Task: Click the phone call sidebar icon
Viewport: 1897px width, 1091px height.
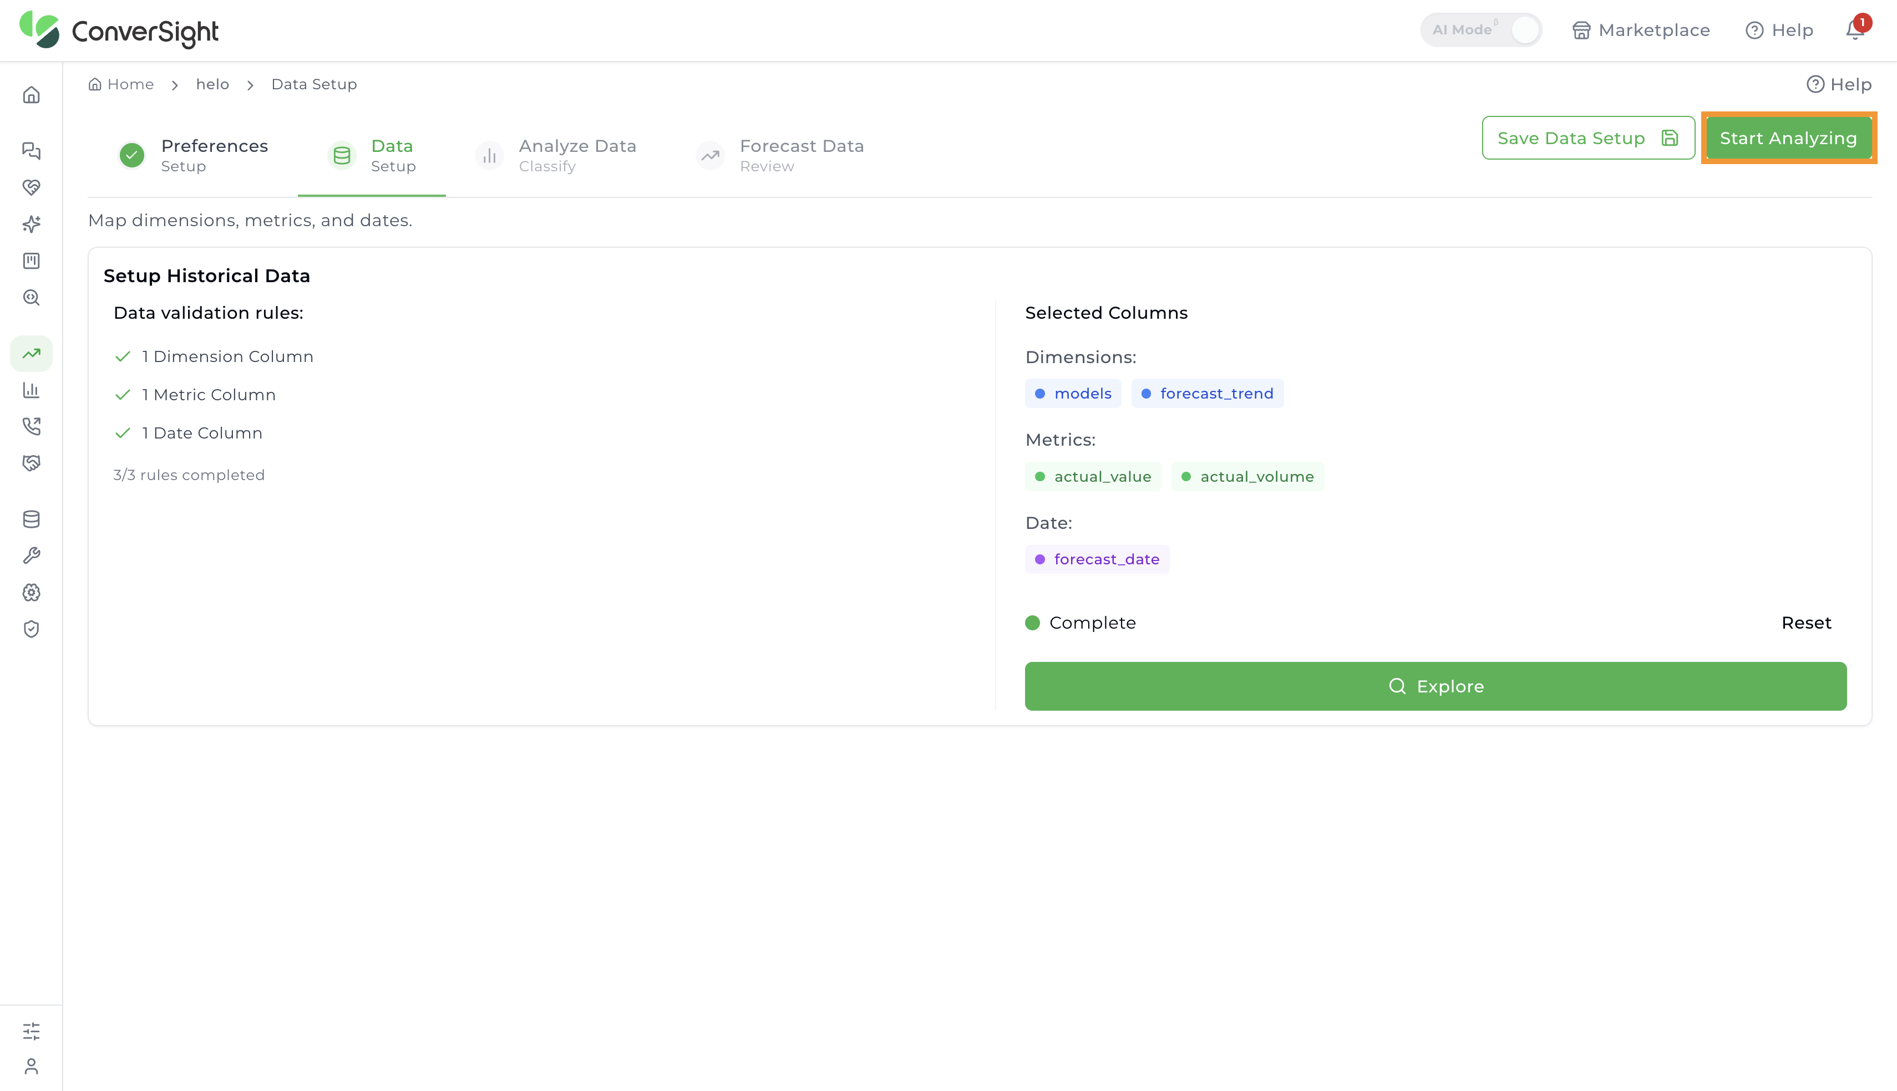Action: point(31,426)
